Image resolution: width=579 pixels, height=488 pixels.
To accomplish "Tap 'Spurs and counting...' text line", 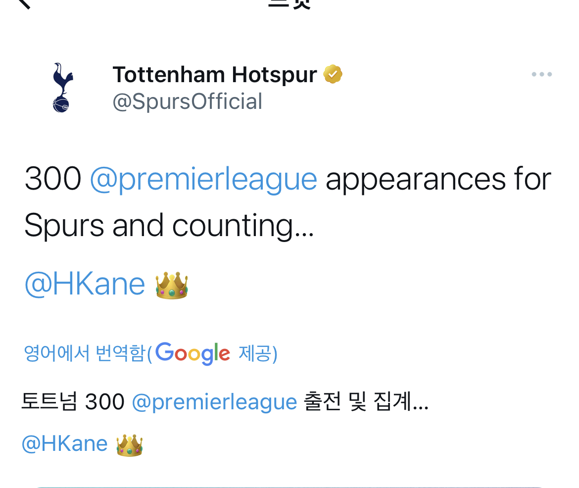I will pyautogui.click(x=169, y=225).
